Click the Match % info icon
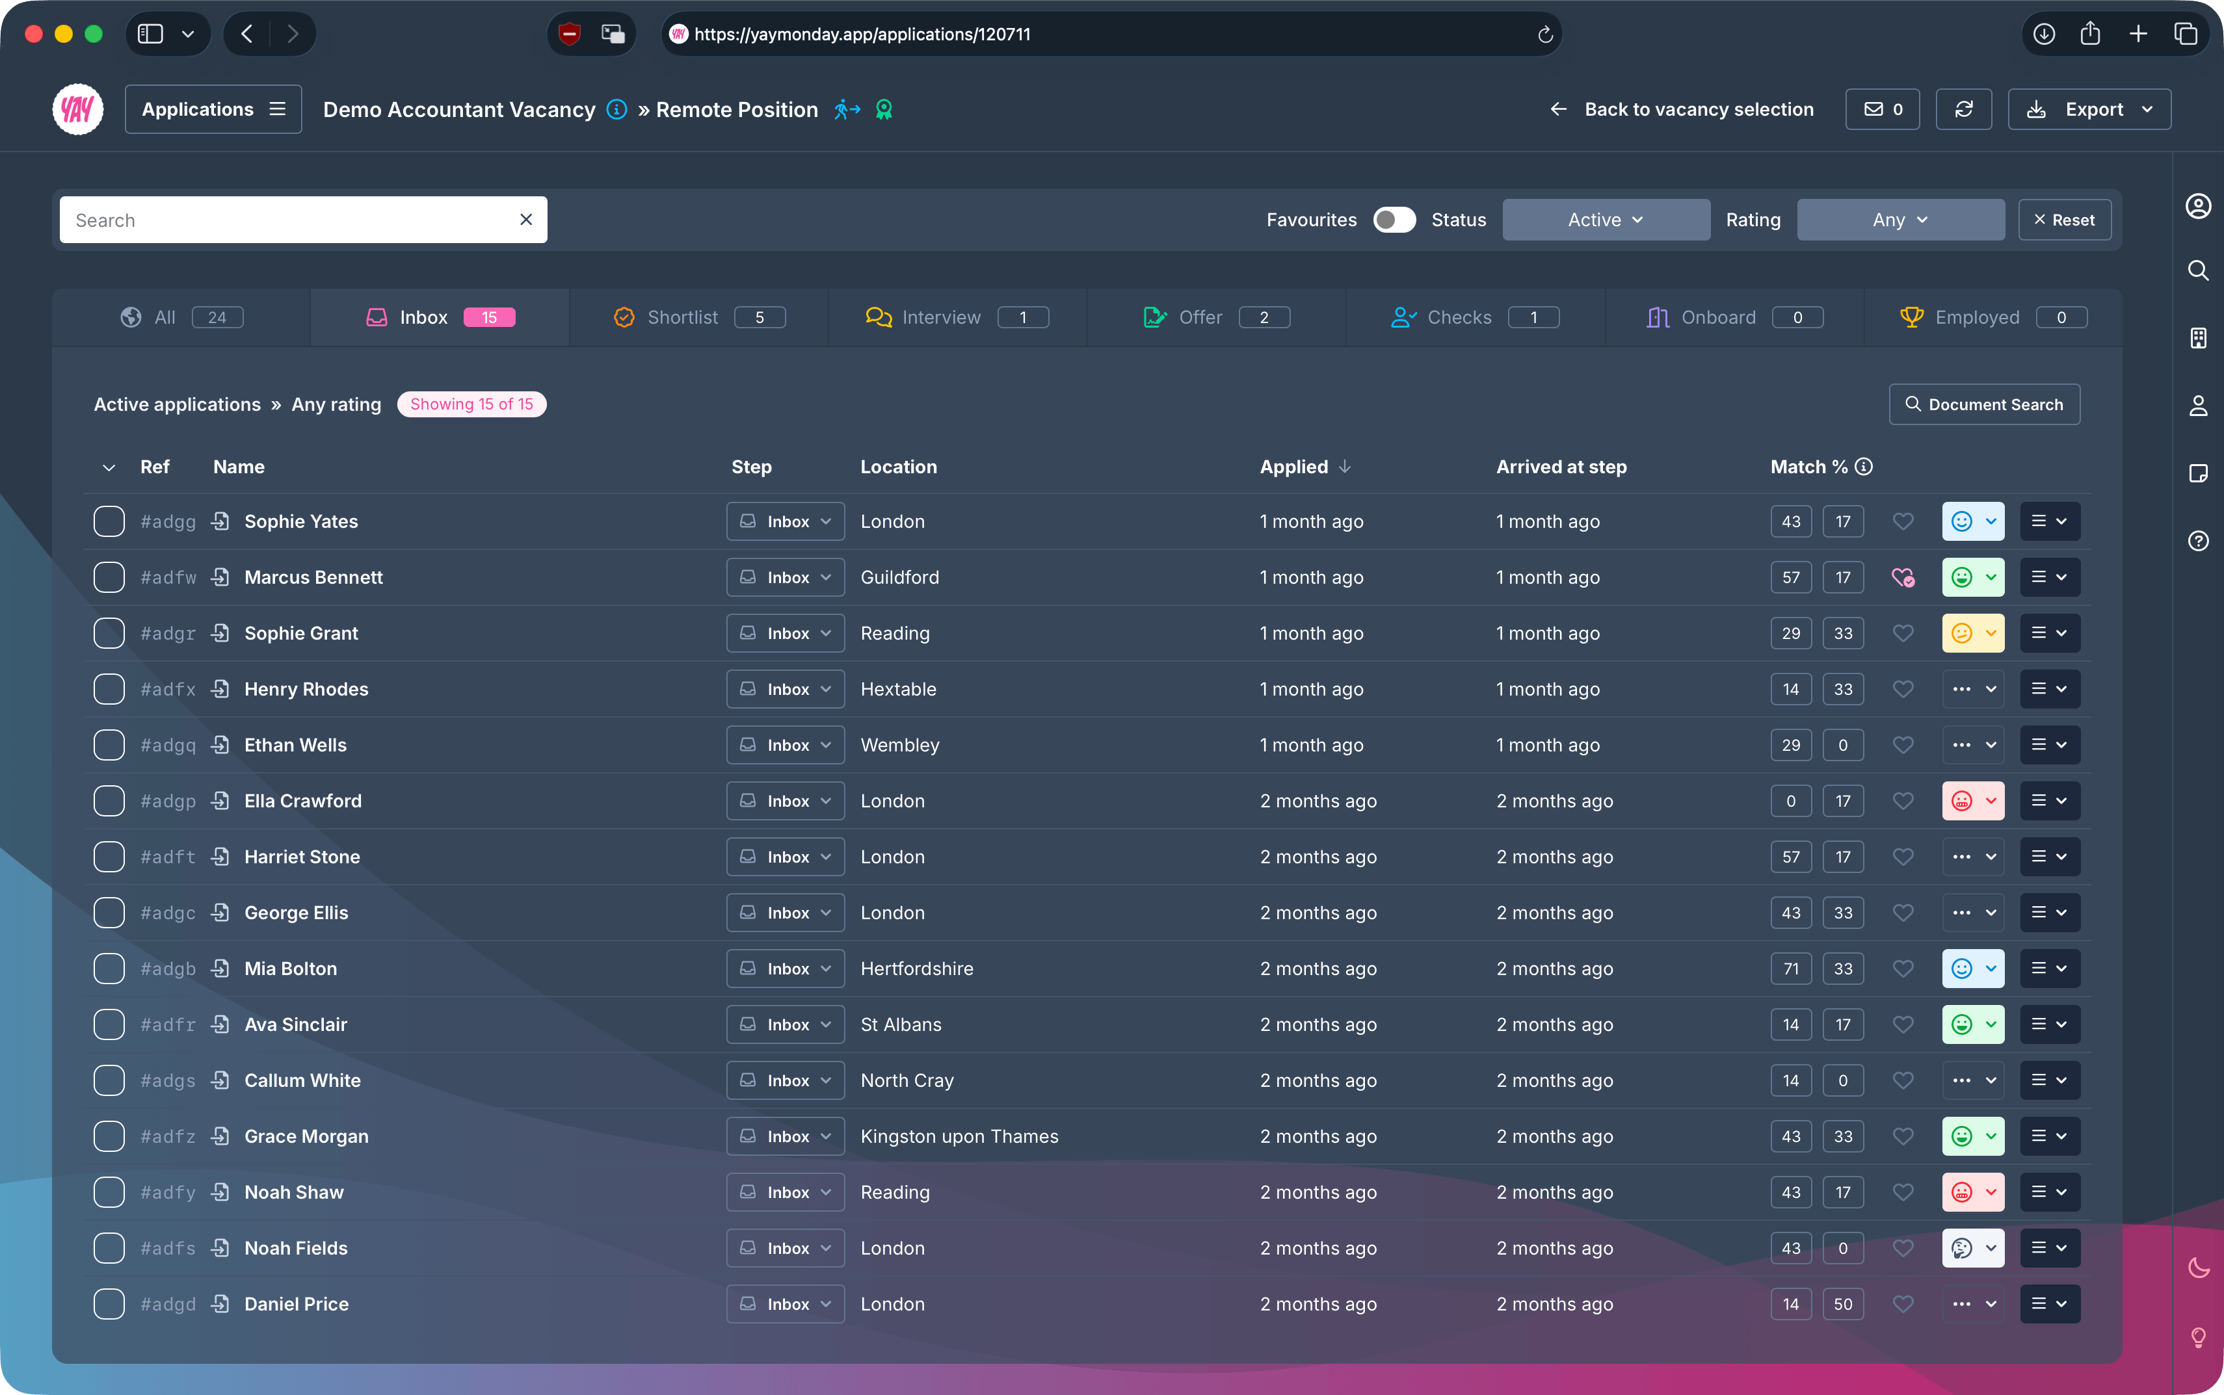The image size is (2224, 1395). tap(1864, 467)
